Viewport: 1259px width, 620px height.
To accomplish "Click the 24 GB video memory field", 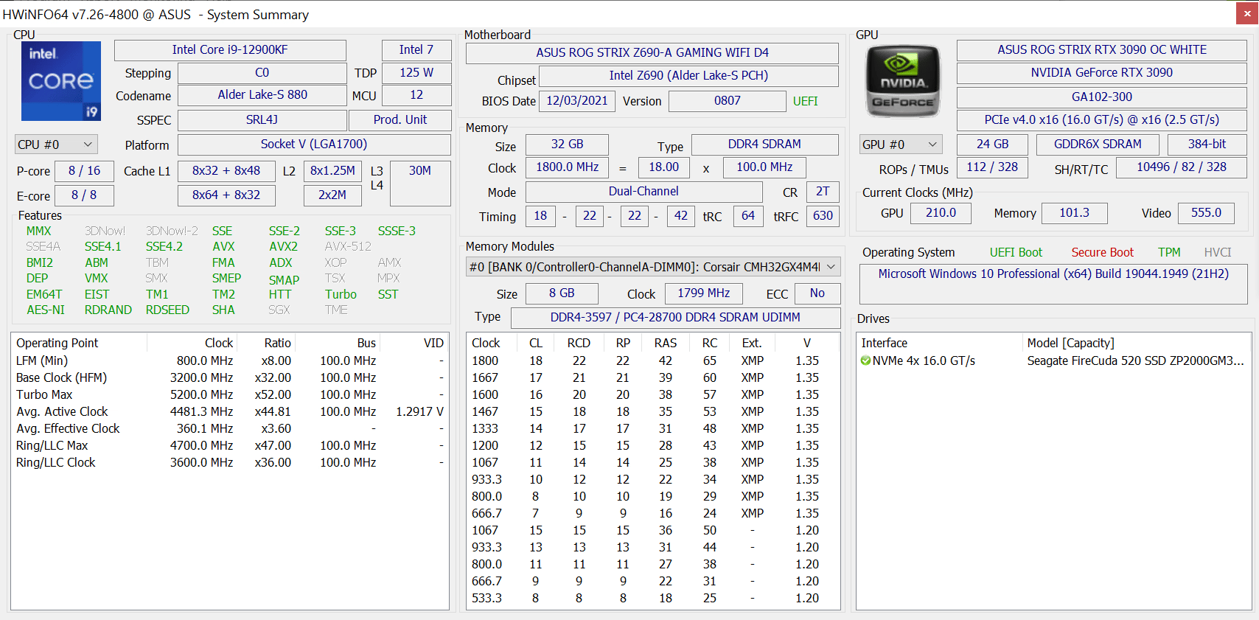I will tap(993, 144).
